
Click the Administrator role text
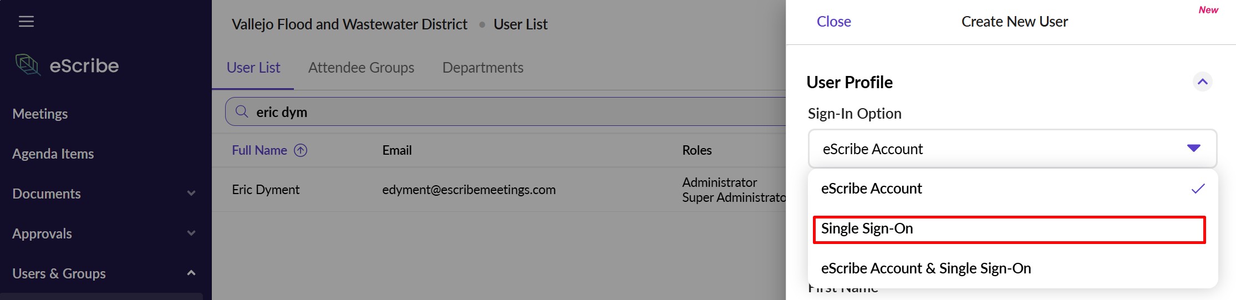coord(719,182)
